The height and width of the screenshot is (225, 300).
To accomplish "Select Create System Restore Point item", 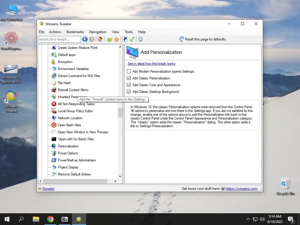I will click(x=77, y=48).
